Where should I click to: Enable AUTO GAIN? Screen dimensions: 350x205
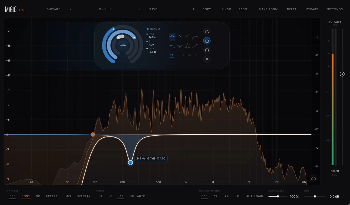pyautogui.click(x=255, y=196)
